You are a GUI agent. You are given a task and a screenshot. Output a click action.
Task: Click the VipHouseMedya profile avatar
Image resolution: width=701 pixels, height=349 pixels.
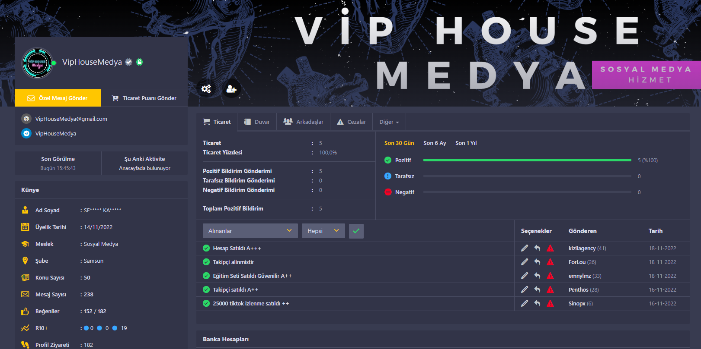pos(38,63)
